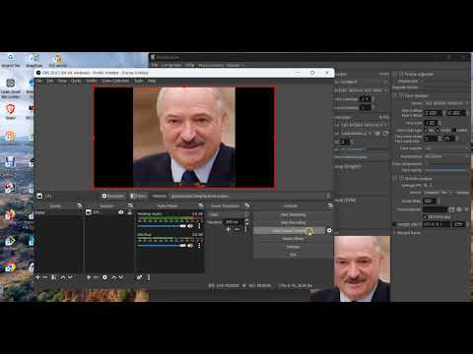
Task: Click the Face X offset field
Action: [x=433, y=113]
